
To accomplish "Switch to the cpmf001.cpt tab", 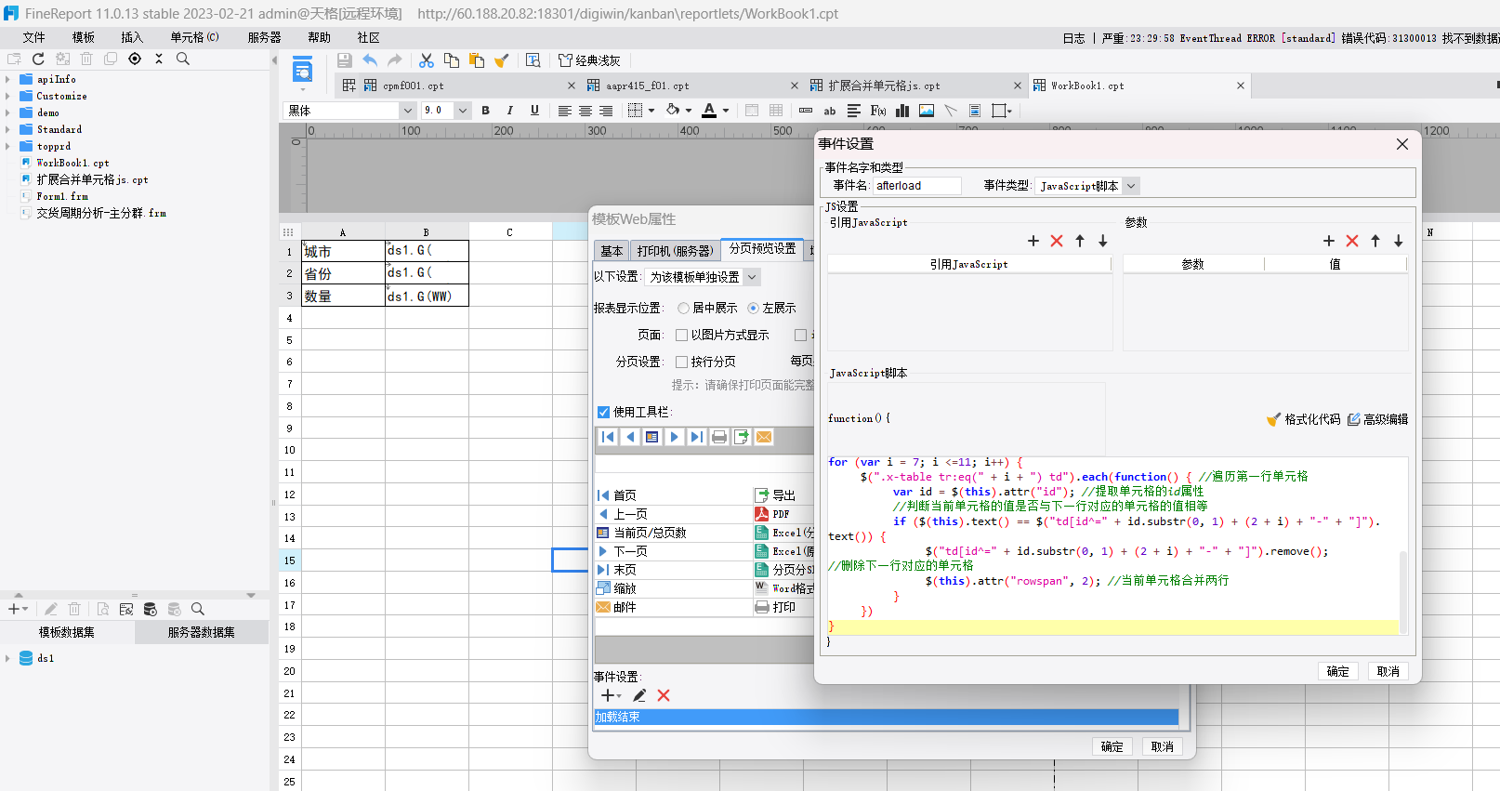I will [x=413, y=86].
